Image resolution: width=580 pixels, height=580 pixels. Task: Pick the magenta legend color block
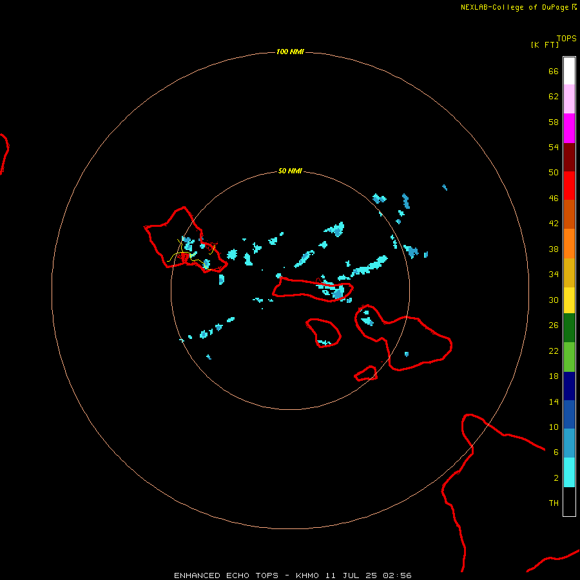pos(569,128)
